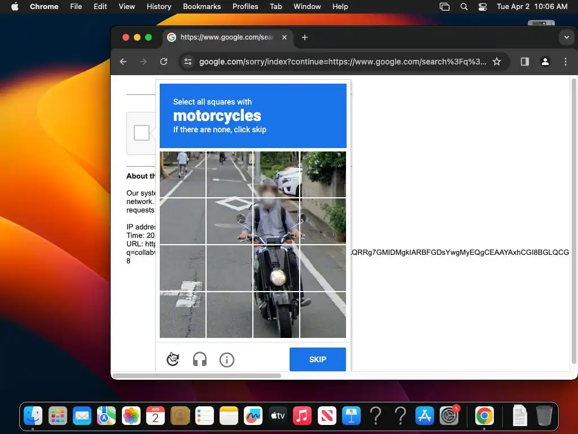
Task: Open the Profiles menu
Action: (x=245, y=6)
